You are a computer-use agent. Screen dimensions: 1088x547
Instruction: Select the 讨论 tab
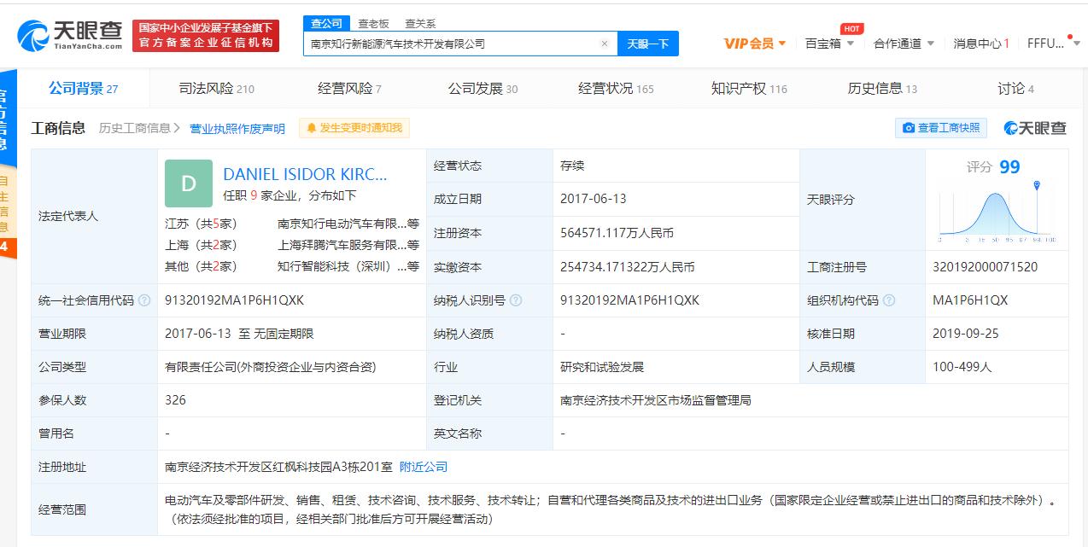click(x=1015, y=89)
